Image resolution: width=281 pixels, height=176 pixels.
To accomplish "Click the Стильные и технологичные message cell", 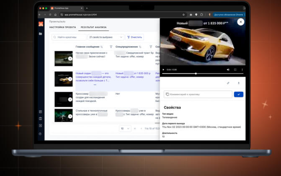I will click(x=92, y=112).
